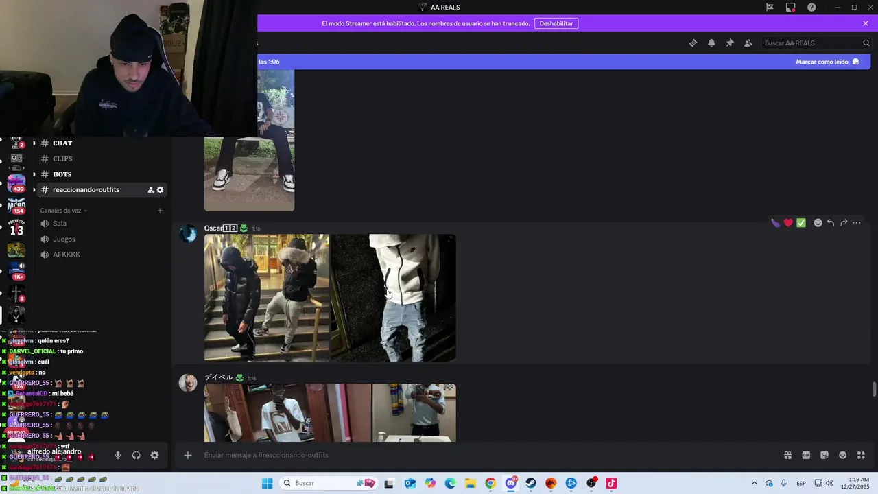Open デイベル's left mirror selfie photo
The height and width of the screenshot is (494, 878).
click(287, 412)
